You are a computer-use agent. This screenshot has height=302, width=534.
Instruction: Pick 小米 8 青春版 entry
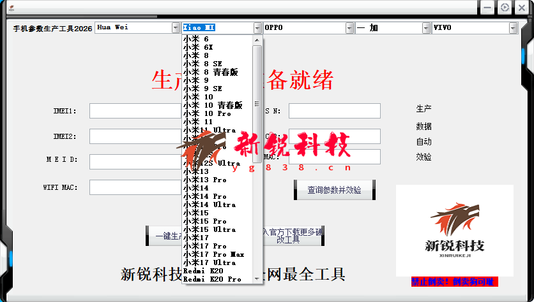pyautogui.click(x=217, y=72)
